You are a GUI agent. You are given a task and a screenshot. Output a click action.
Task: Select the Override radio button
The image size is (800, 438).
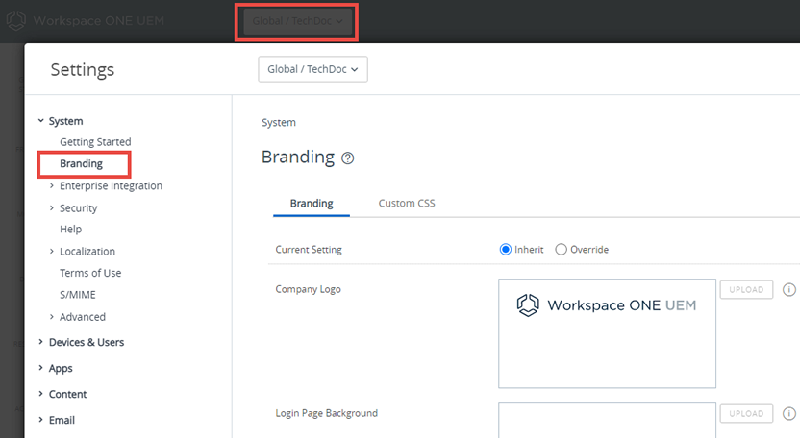tap(562, 250)
